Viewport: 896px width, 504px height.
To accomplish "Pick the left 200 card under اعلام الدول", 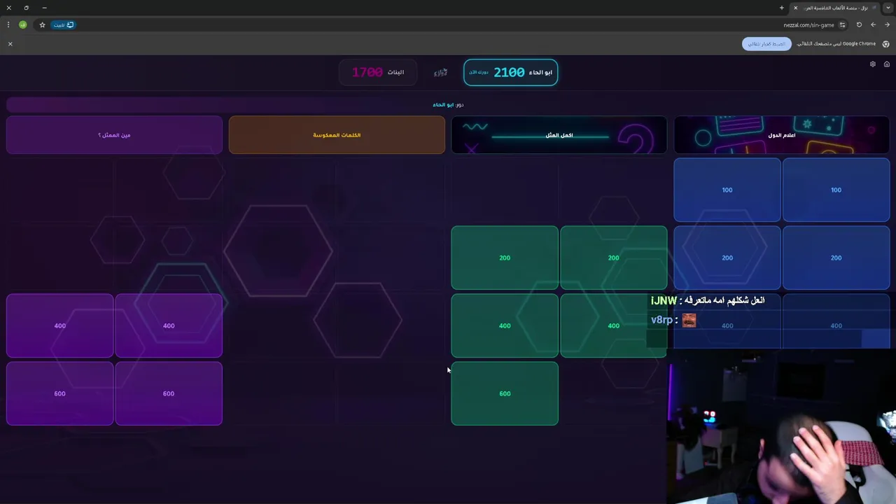I will click(727, 258).
